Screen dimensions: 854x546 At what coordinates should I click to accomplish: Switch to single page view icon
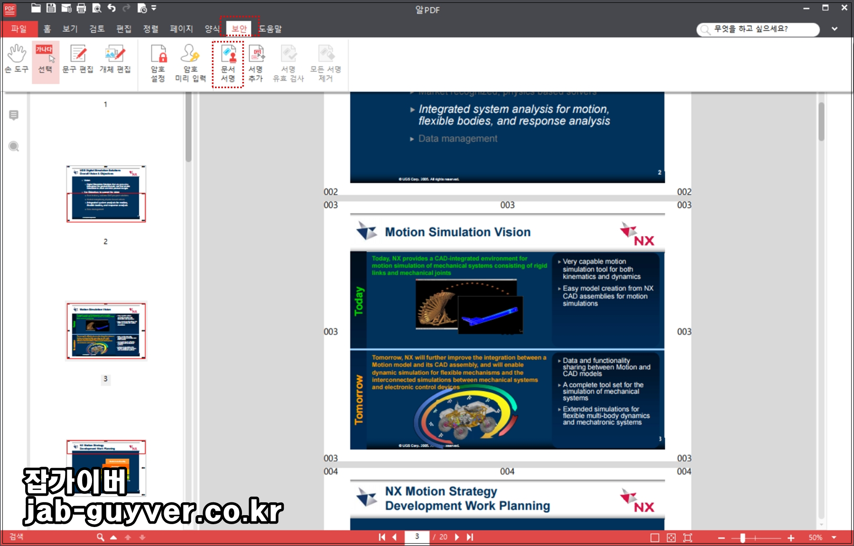655,537
